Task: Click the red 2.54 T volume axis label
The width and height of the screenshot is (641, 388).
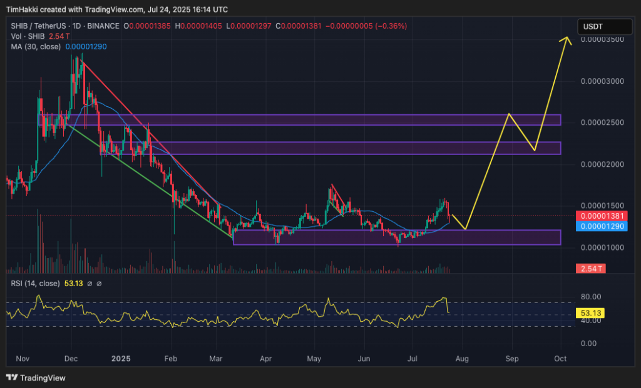Action: (590, 269)
